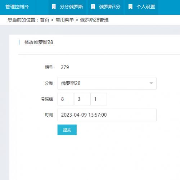Click the icon beside 个人设置
Image resolution: width=180 pixels, height=180 pixels.
coord(130,7)
